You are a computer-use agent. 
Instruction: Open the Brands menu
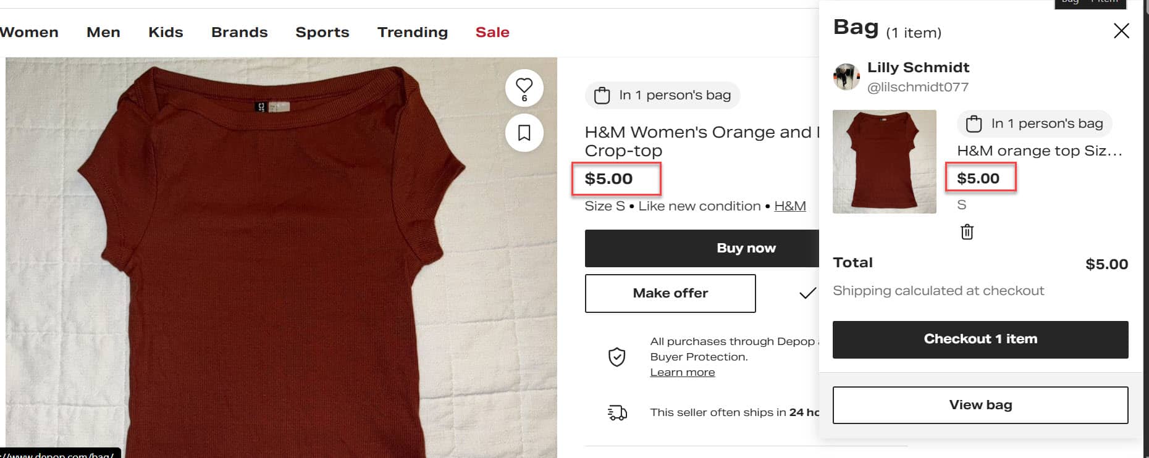[239, 32]
